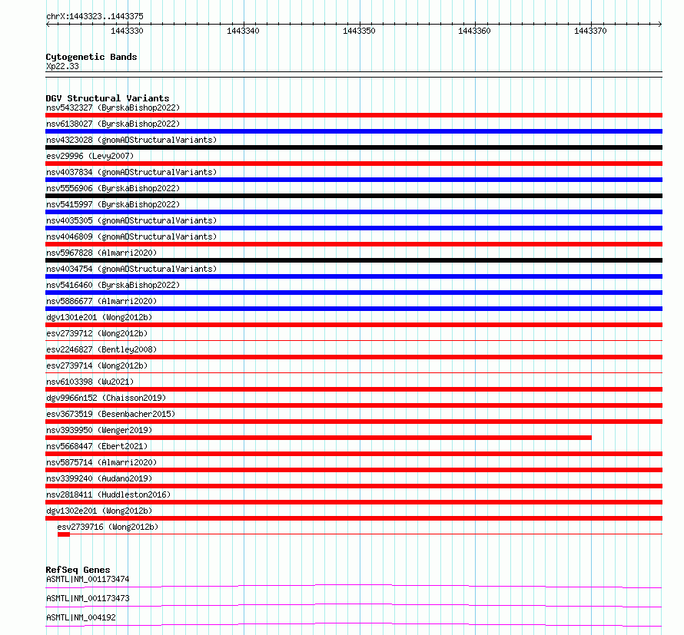Click nsv2818411 (Huddleston2016) label
684x635 pixels.
pyautogui.click(x=108, y=494)
